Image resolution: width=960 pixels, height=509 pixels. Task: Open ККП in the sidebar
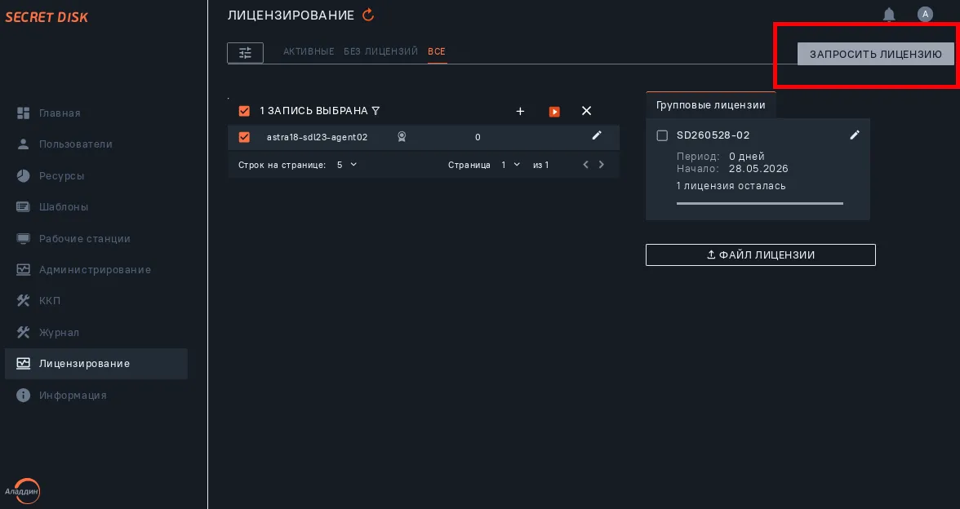pyautogui.click(x=96, y=301)
